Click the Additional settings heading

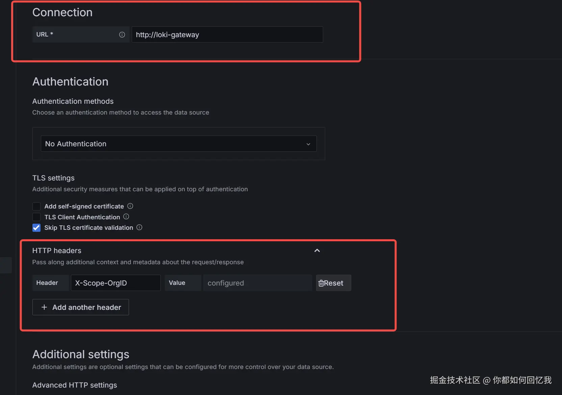tap(81, 354)
